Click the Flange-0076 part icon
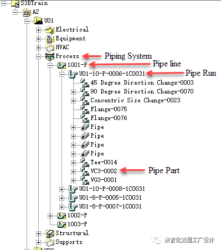Screen dimensions: 221x250 click(85, 118)
